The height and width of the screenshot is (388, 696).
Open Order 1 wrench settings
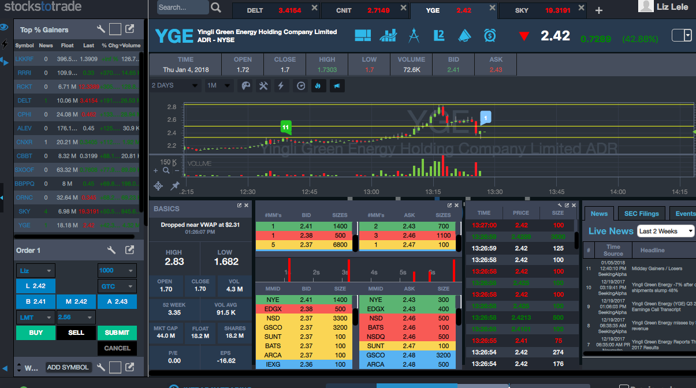click(111, 250)
